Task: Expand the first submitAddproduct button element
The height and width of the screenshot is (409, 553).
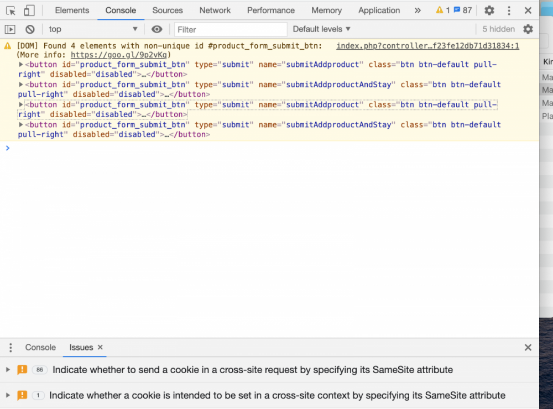Action: (x=21, y=65)
